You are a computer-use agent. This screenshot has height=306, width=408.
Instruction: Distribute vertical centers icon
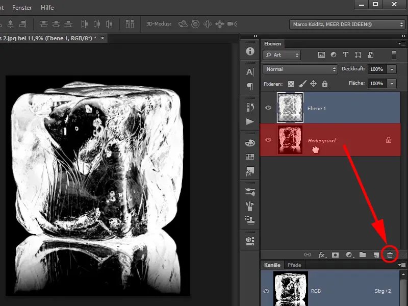[x=56, y=24]
